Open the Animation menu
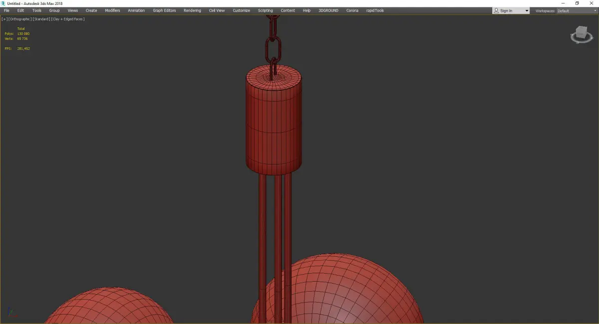599x324 pixels. (x=136, y=10)
